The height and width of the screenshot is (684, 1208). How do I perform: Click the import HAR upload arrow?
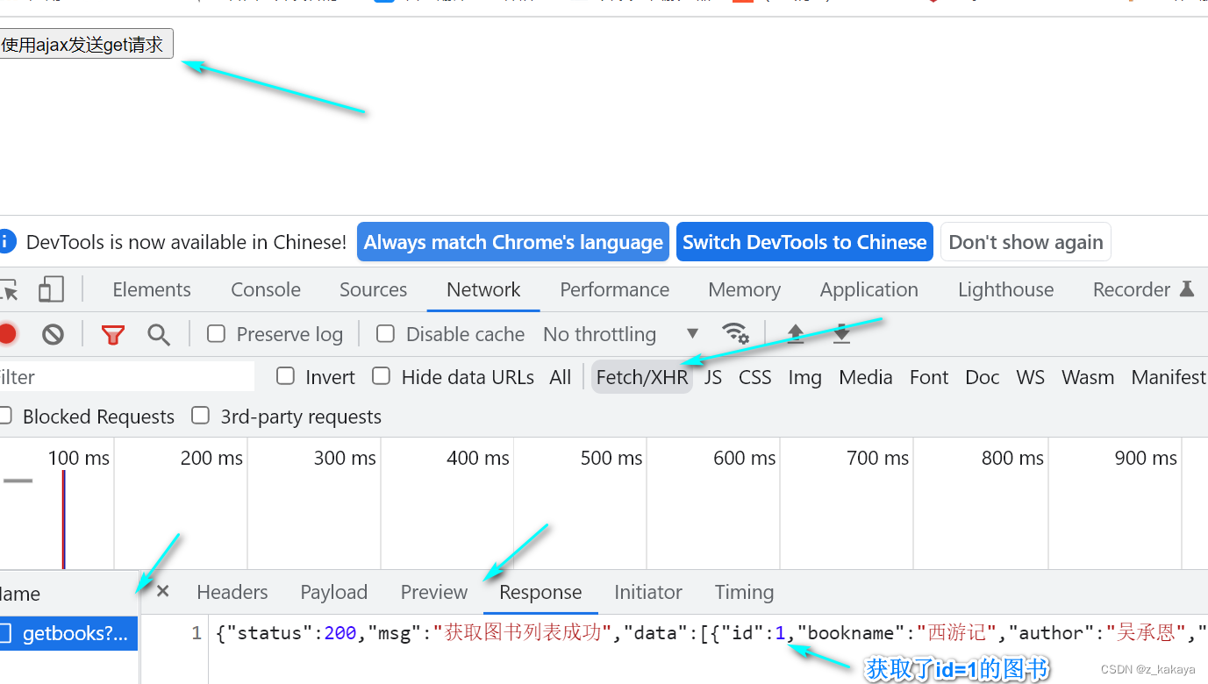(x=796, y=334)
